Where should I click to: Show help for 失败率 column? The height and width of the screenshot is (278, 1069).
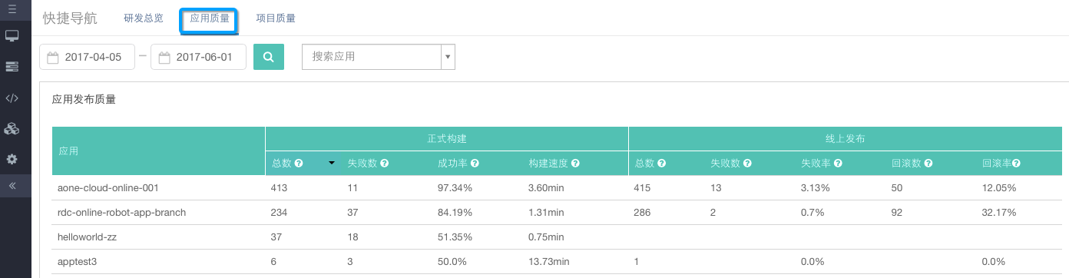click(839, 163)
